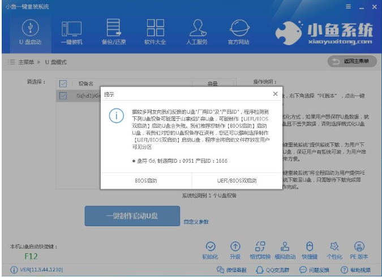Open the hamburger menu in title bar
This screenshot has height=277, width=382.
point(348,6)
